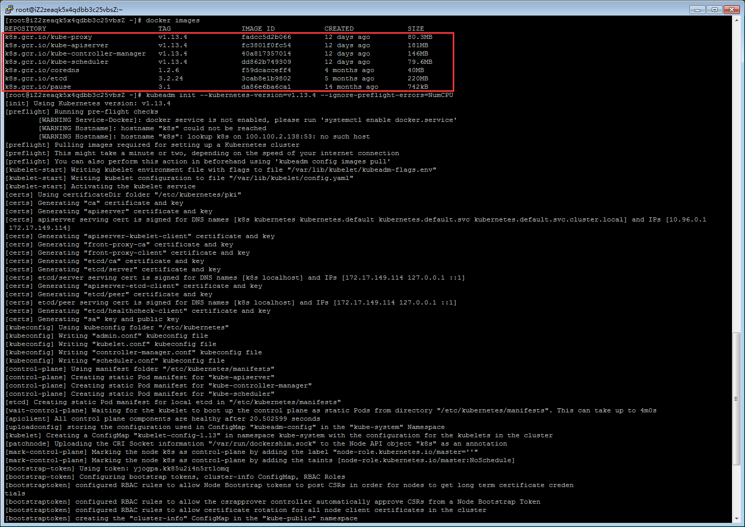Click the IP address "10.96.0.1"
Viewport: 745px width, 527px height.
pyautogui.click(x=688, y=219)
